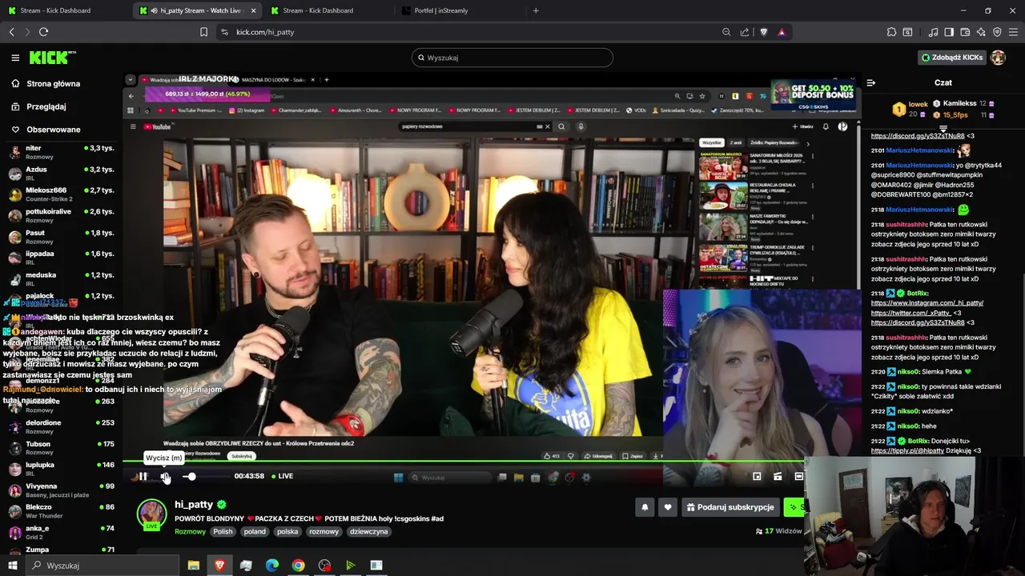Open Google Chrome from taskbar
Screen dimensions: 1025x576
tap(298, 566)
